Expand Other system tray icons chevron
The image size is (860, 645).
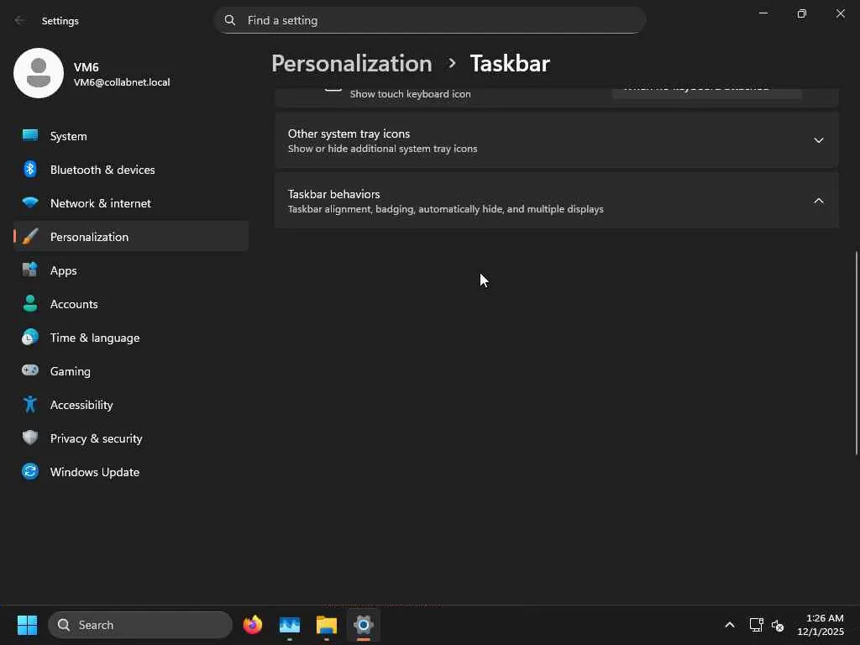[818, 140]
